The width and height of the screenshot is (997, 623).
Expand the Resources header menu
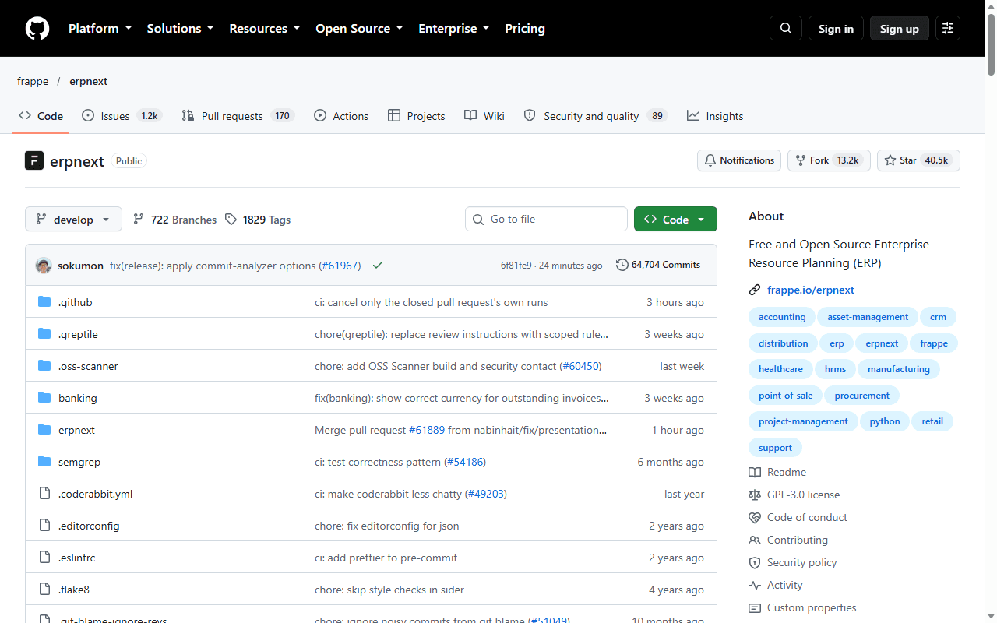264,29
